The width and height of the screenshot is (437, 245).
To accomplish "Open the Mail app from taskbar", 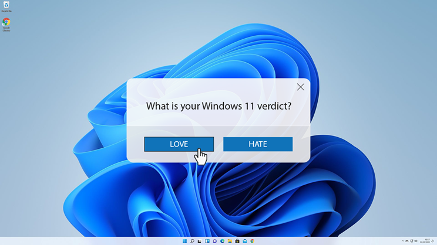I will pyautogui.click(x=245, y=241).
